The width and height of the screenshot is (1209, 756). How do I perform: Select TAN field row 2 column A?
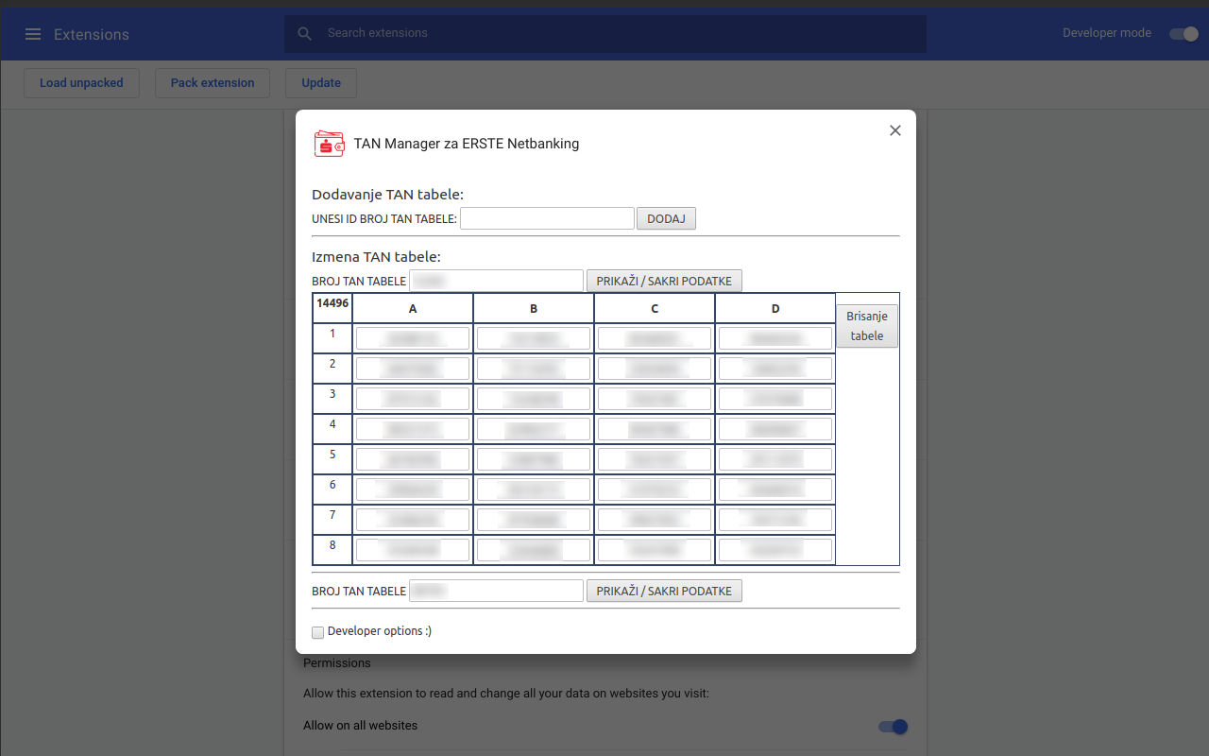coord(413,369)
